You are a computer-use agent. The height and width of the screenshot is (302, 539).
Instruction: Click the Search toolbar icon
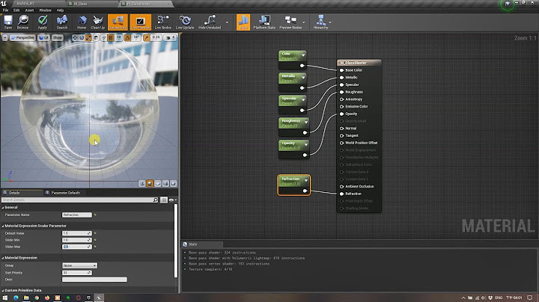tap(62, 22)
